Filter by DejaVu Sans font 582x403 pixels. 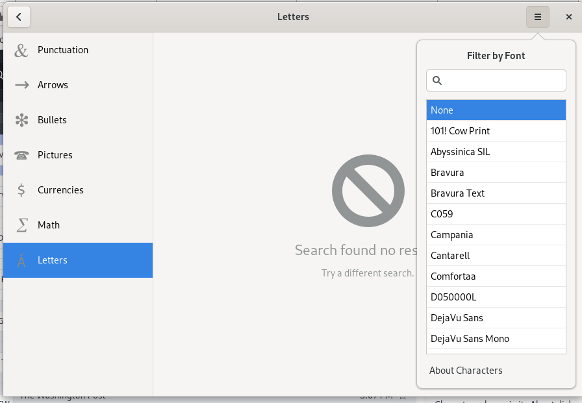[496, 318]
